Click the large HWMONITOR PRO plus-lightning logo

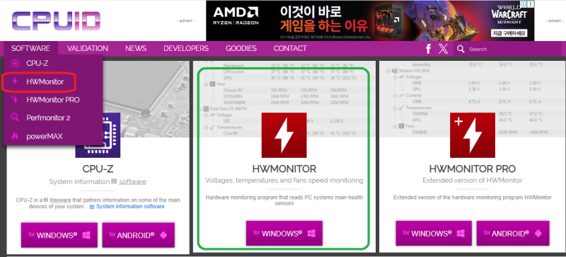(x=472, y=135)
